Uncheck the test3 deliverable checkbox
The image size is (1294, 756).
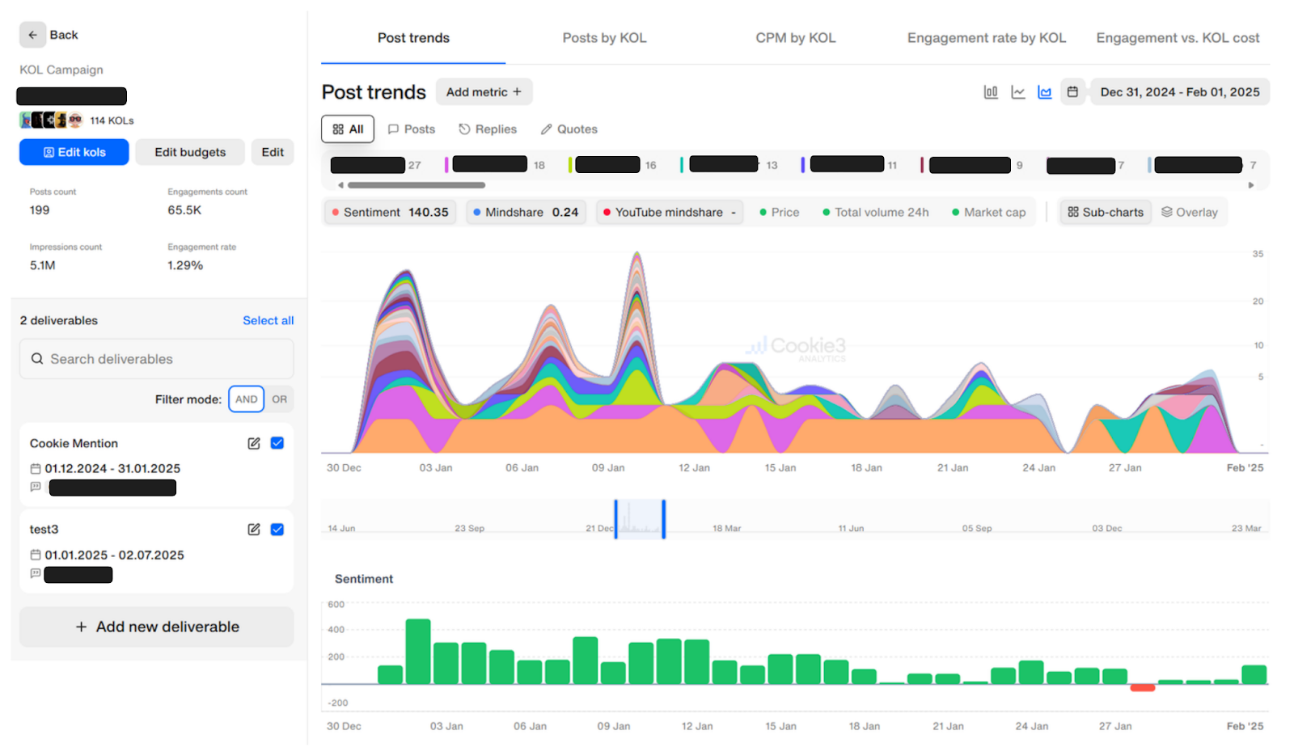[x=277, y=530]
